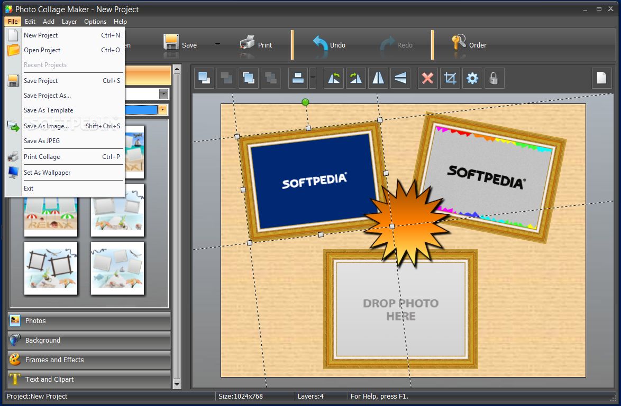Select the RELAX beach template thumbnail
Screen dimensions: 621x406
click(x=51, y=216)
